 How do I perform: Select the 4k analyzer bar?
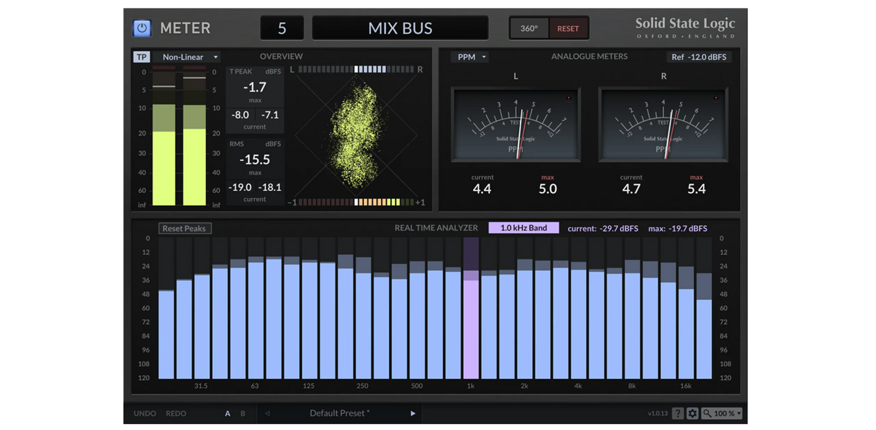click(578, 308)
